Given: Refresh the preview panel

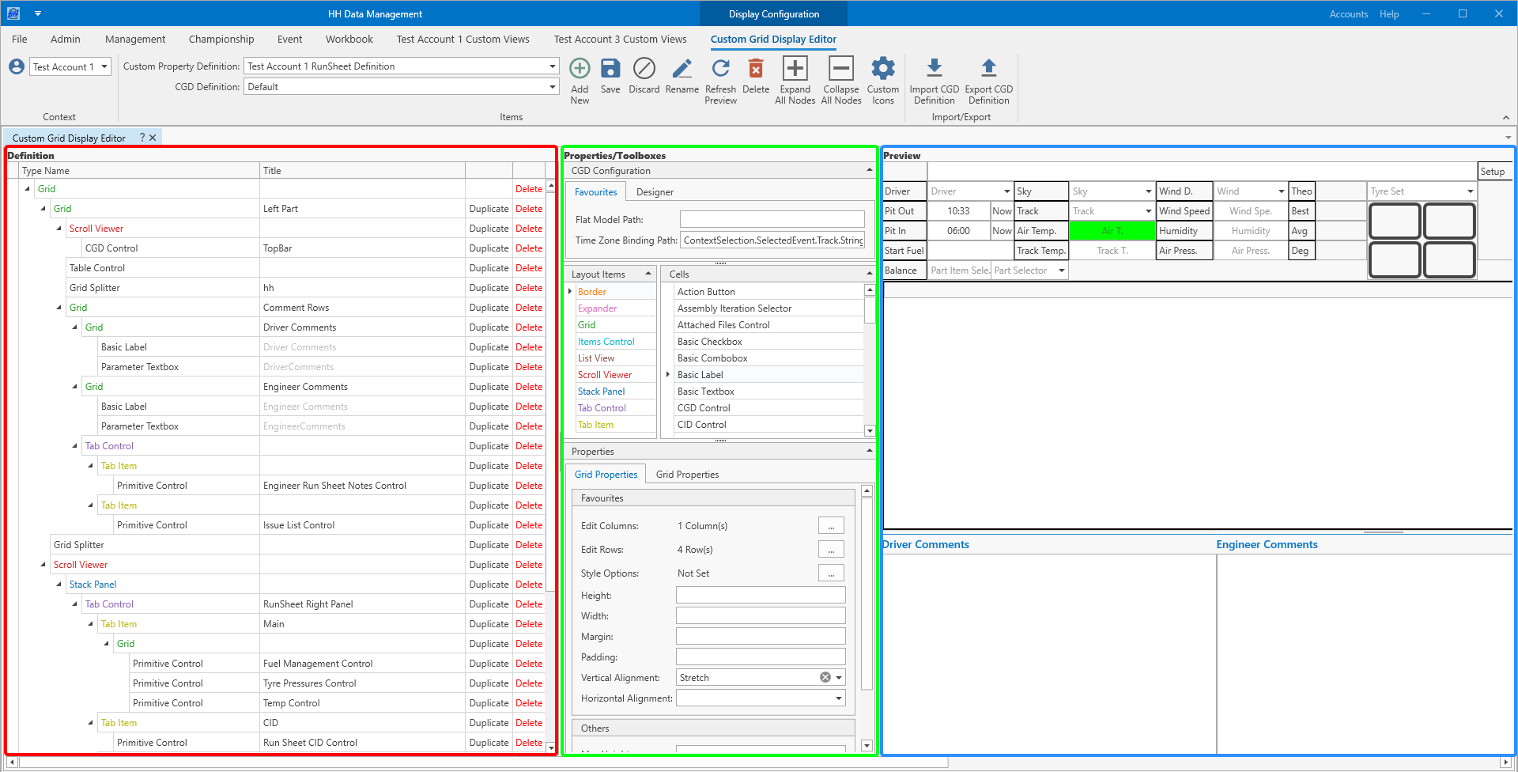Looking at the screenshot, I should [720, 70].
